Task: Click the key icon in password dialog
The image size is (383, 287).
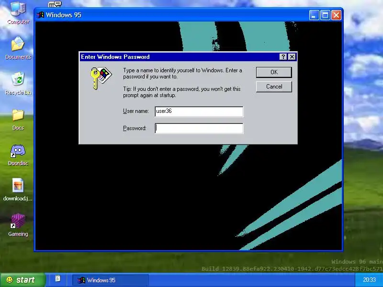Action: (101, 78)
